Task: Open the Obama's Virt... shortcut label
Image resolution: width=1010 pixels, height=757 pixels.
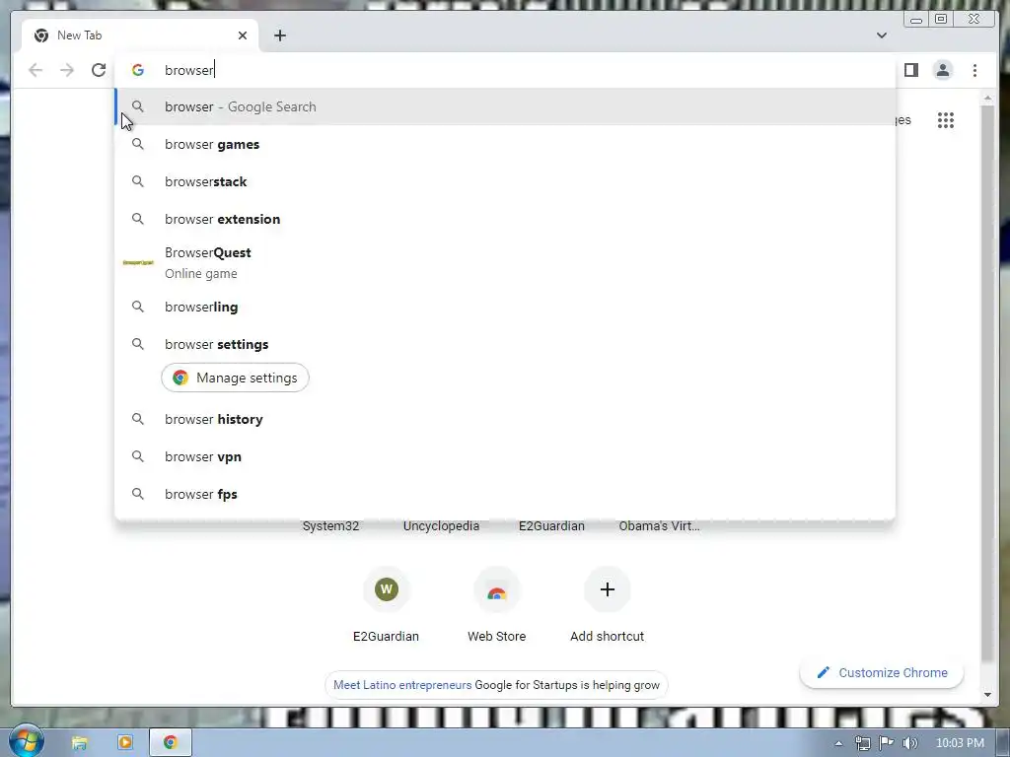Action: (x=659, y=526)
